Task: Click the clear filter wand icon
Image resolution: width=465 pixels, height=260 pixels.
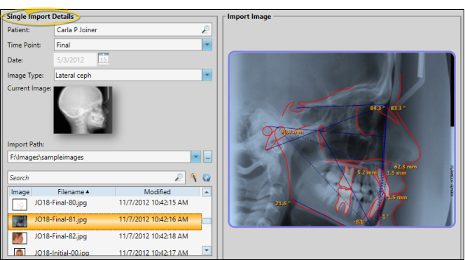Action: 193,177
